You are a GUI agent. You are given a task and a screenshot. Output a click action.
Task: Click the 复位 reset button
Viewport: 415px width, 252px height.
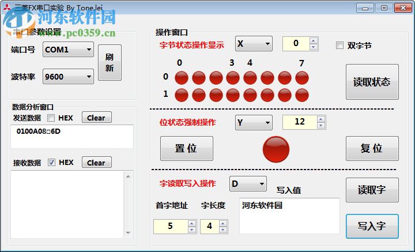[372, 148]
